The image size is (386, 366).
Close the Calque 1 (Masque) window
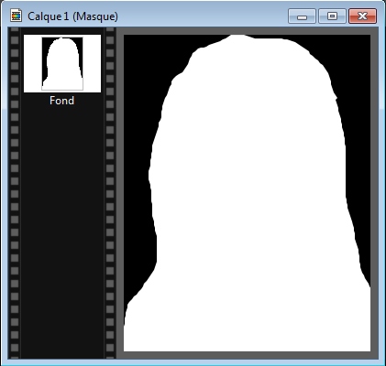(362, 16)
